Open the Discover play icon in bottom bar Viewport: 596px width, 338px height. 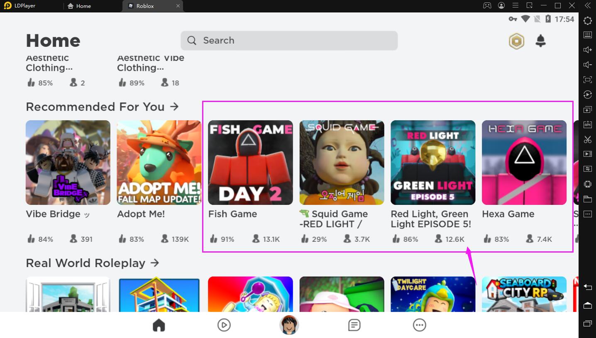[224, 325]
